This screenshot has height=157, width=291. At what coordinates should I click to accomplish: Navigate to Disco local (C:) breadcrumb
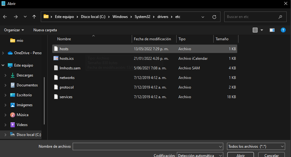pyautogui.click(x=93, y=17)
